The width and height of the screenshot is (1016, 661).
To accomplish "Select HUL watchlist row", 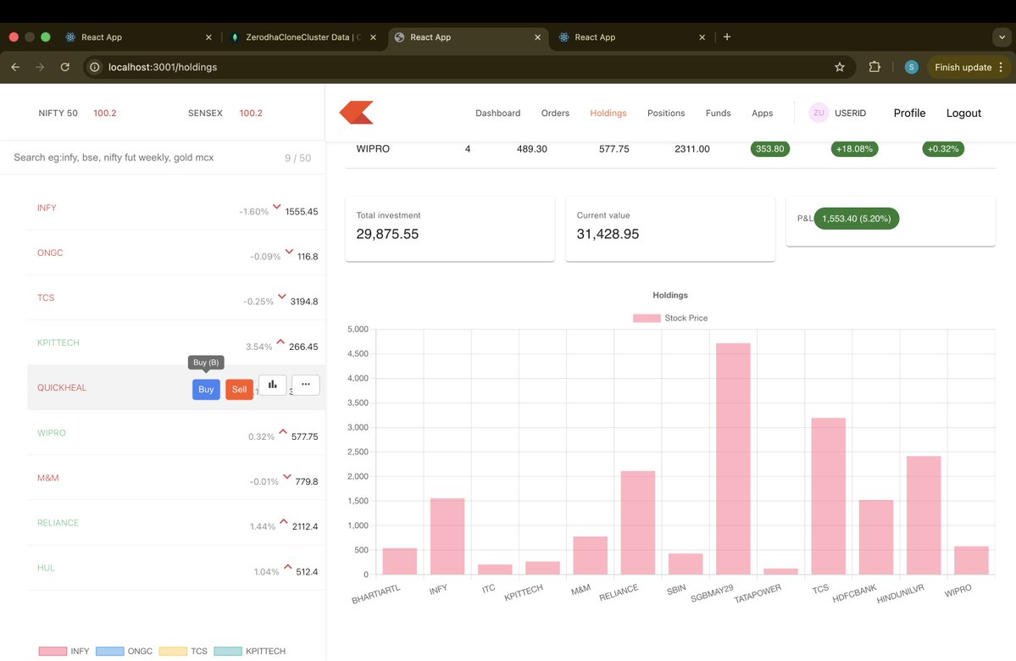I will (176, 568).
